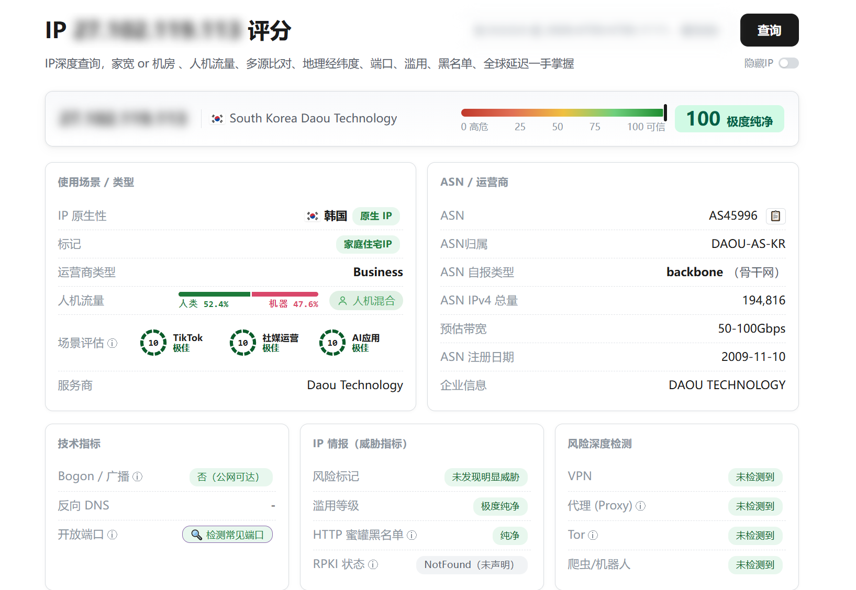Click the DAOU TECHNOLOGY enterprise value
Image resolution: width=856 pixels, height=590 pixels.
[x=727, y=385]
